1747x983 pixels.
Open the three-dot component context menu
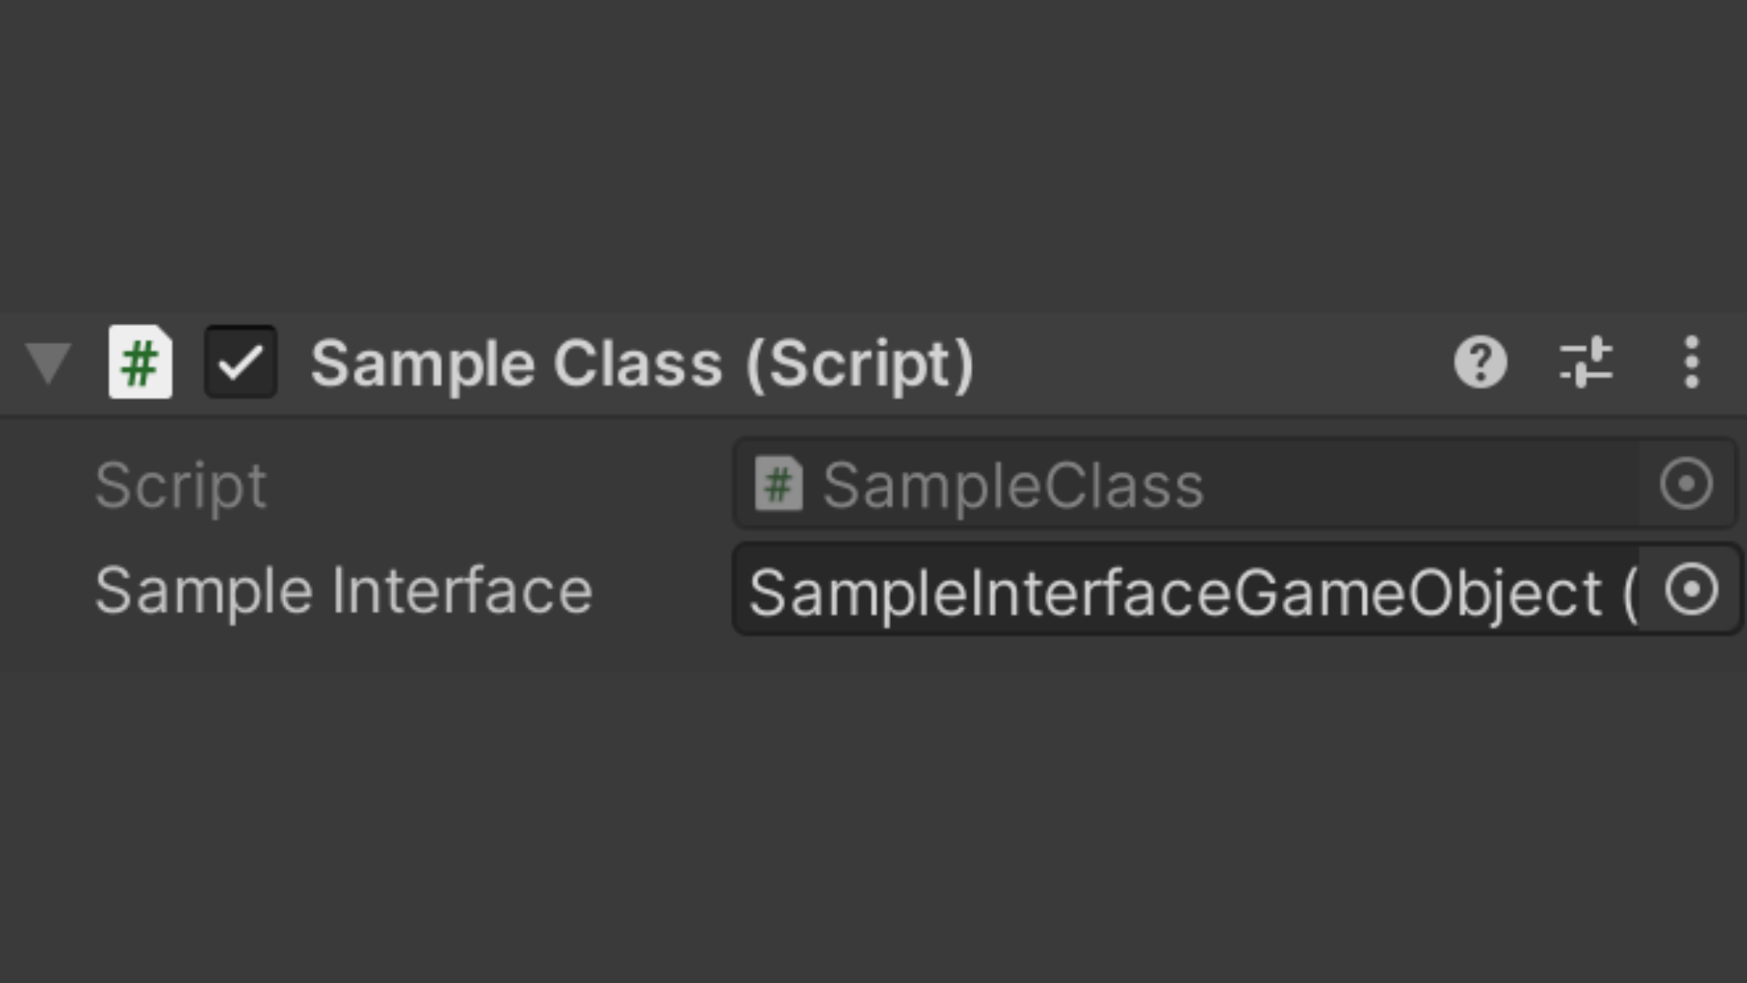(1691, 362)
